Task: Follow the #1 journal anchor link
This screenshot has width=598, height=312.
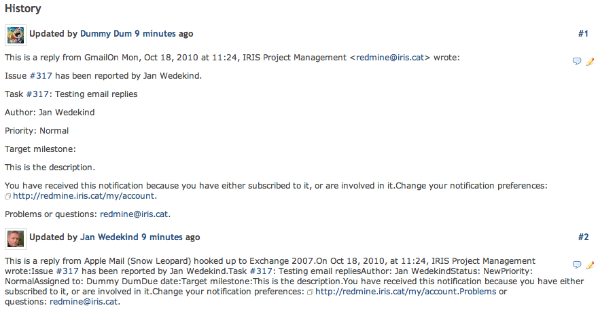Action: (x=583, y=34)
